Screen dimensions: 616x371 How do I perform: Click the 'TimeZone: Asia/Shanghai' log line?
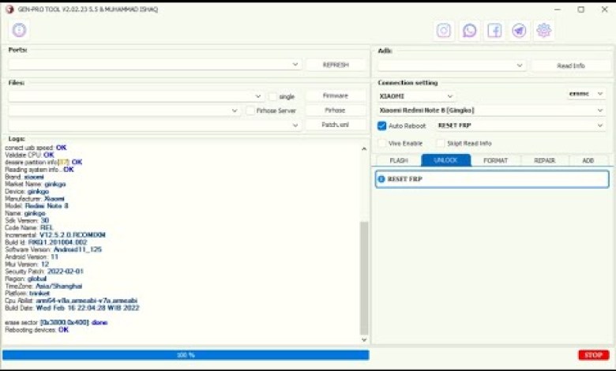tap(43, 287)
